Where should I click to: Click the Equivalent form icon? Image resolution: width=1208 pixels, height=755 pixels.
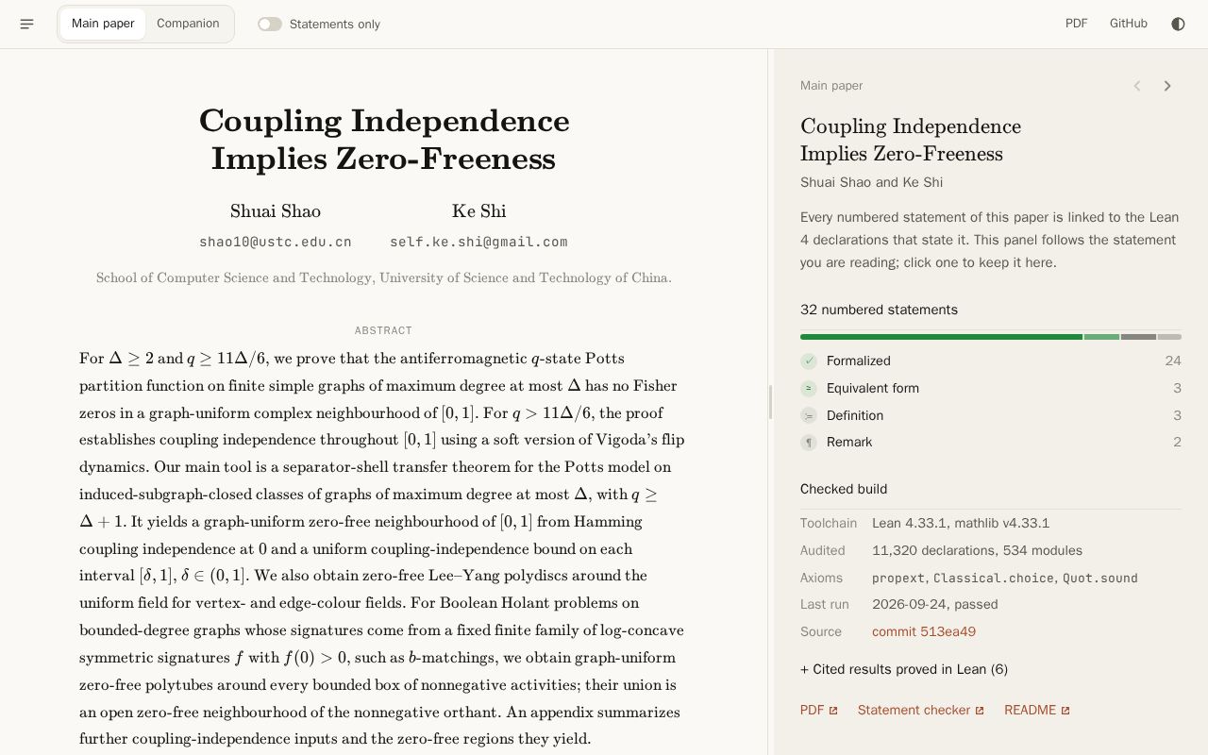tap(809, 388)
